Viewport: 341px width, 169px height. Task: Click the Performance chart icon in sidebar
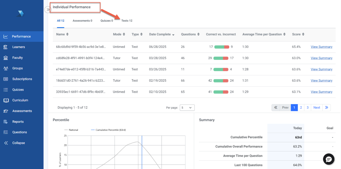[6, 37]
